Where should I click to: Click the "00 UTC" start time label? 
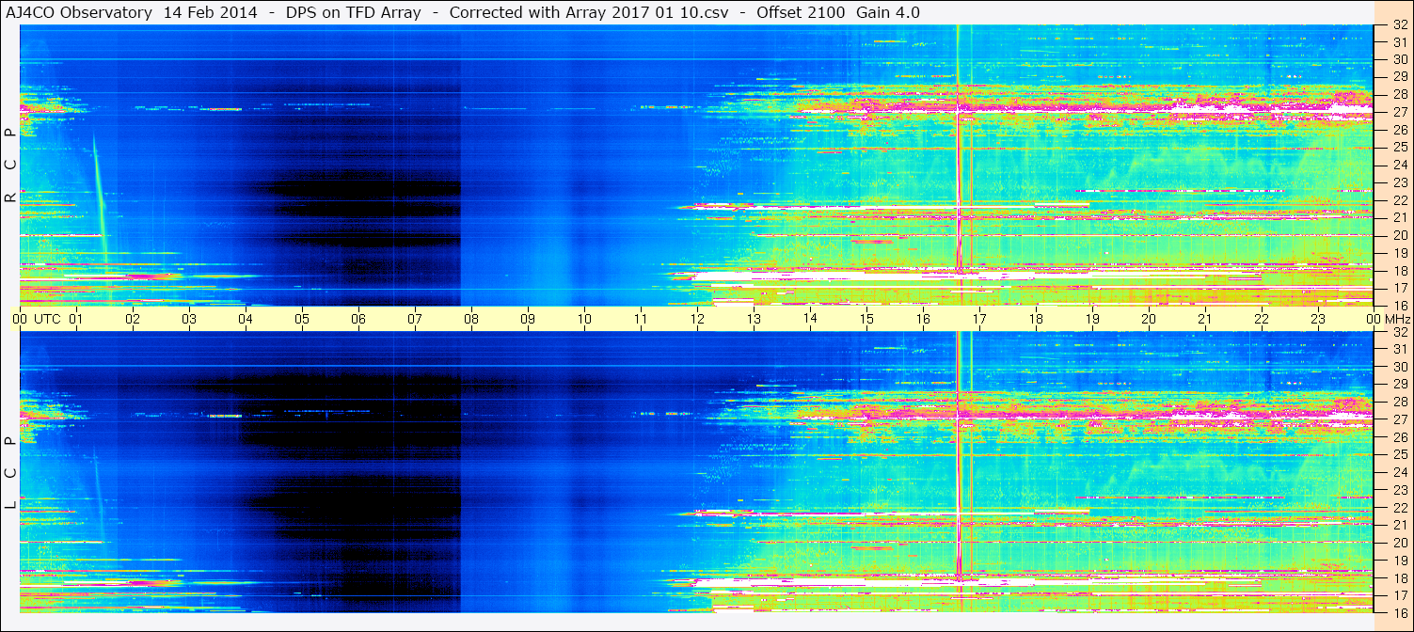[36, 319]
